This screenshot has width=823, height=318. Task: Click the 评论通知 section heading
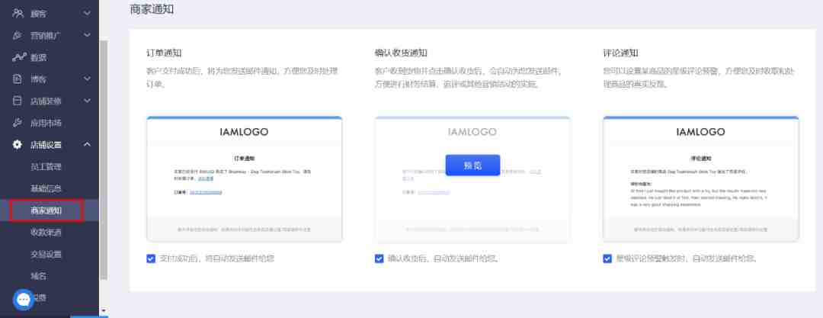point(621,53)
